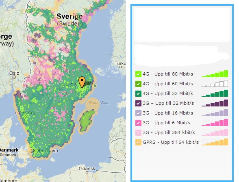Disable the 3G Upp till 384 kbit/s layer

point(138,133)
